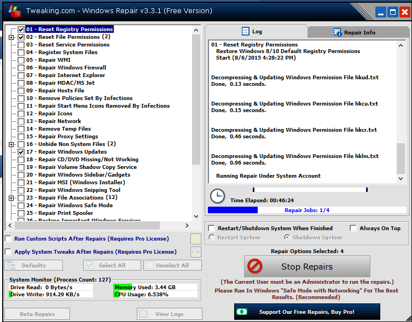This screenshot has width=412, height=322.
Task: Select the Shutdown System radio button
Action: [287, 237]
